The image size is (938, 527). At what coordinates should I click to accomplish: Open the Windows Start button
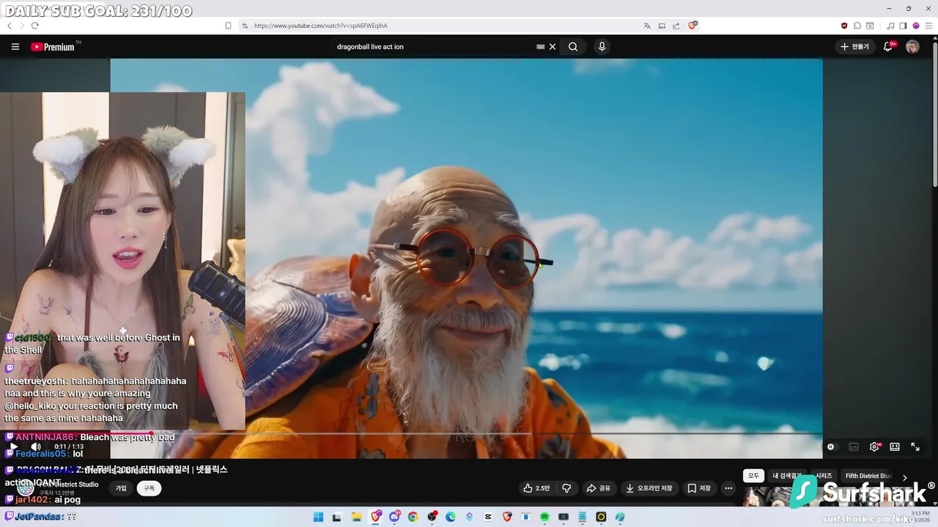click(318, 517)
